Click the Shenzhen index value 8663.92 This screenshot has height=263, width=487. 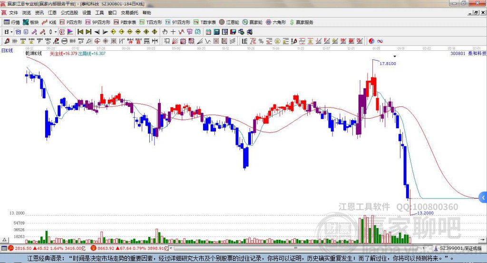coord(106,248)
